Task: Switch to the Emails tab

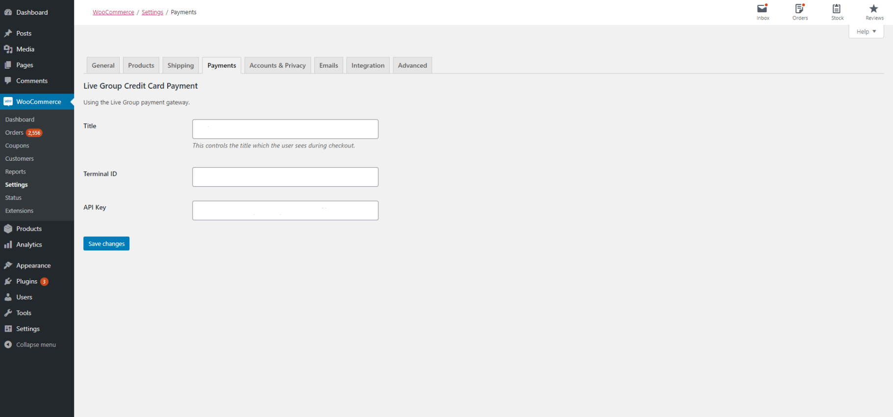Action: click(x=328, y=65)
